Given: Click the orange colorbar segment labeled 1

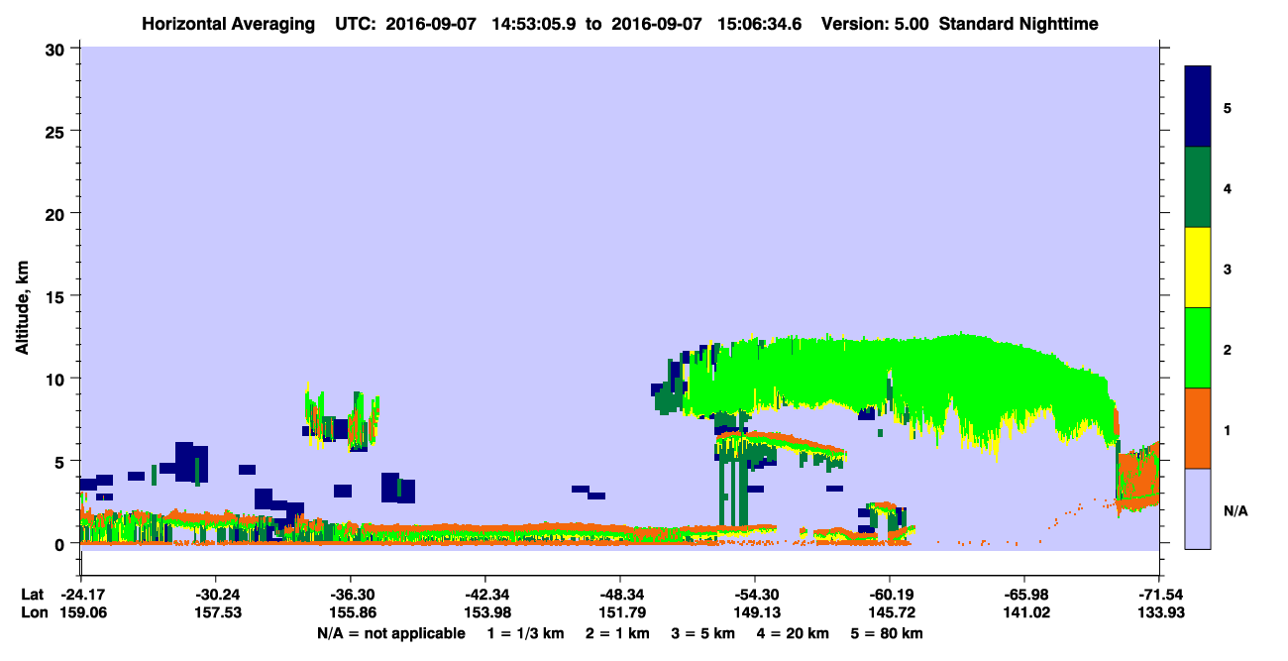Looking at the screenshot, I should click(1198, 428).
